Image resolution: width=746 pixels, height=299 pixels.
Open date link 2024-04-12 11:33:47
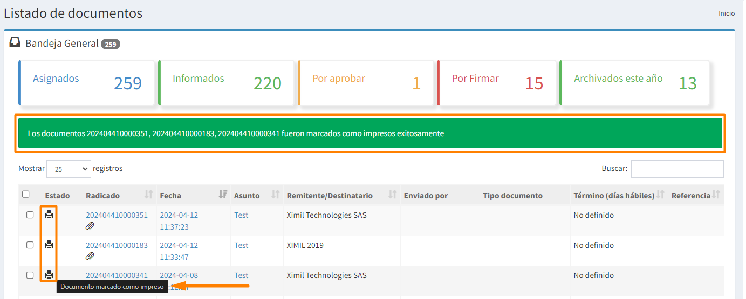pos(179,251)
